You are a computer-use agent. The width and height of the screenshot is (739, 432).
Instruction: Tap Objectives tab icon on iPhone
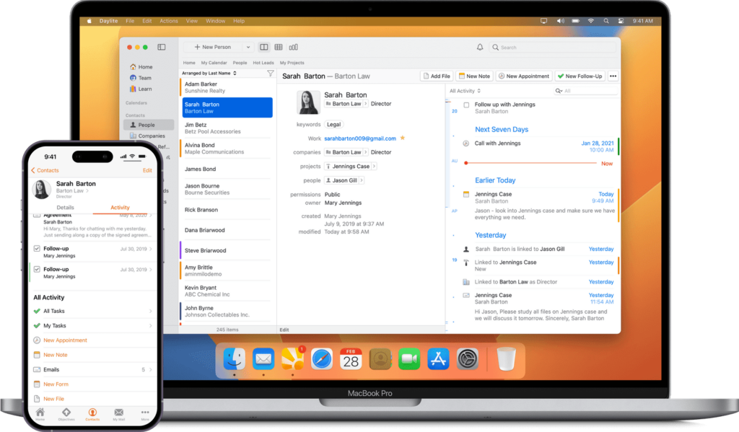click(66, 414)
